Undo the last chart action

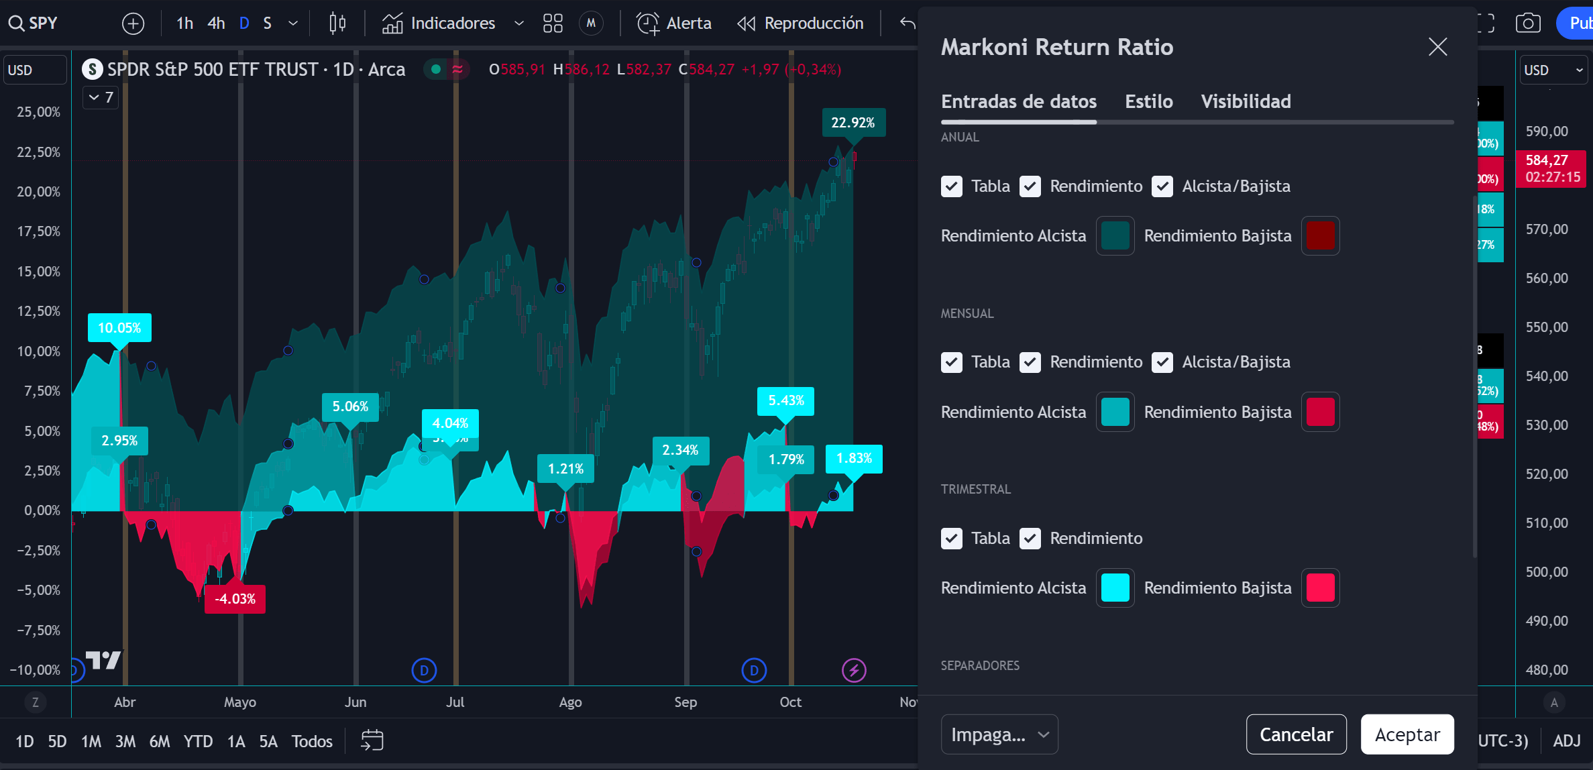tap(908, 23)
